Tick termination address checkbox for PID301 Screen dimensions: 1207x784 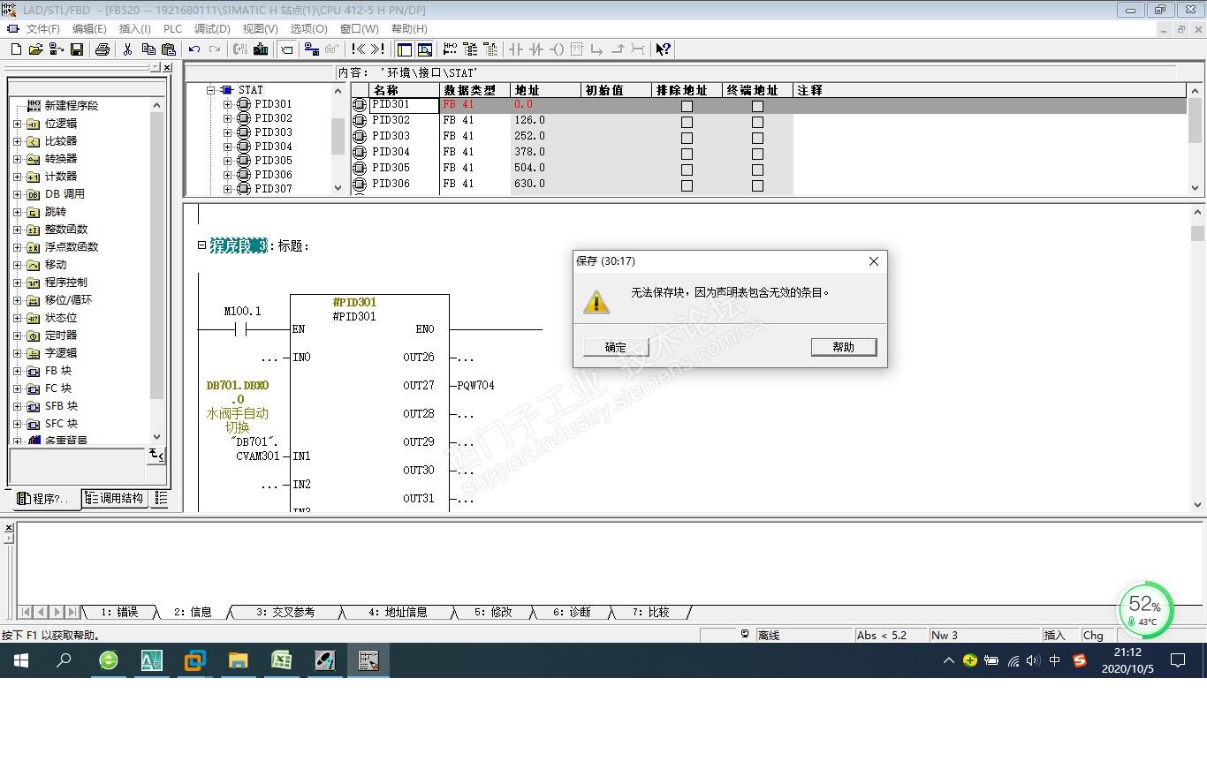pos(757,106)
